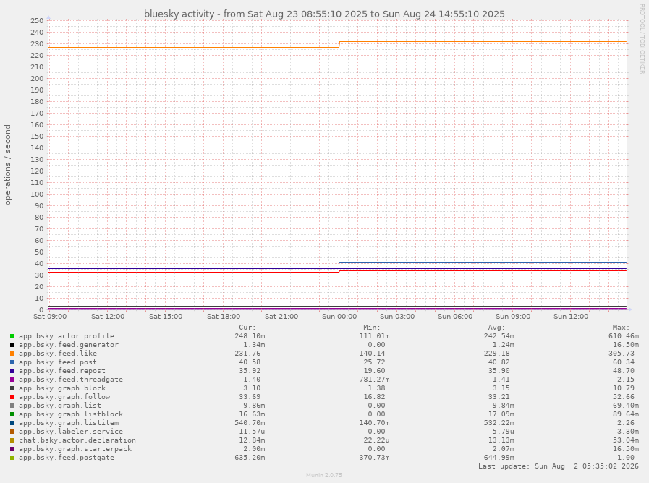Screen dimensions: 649x483
Task: Click the app.bsky.feed.postgate legend label
Action: point(67,458)
